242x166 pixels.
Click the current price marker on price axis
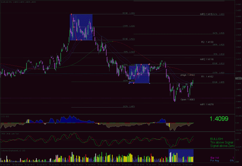click(239, 79)
